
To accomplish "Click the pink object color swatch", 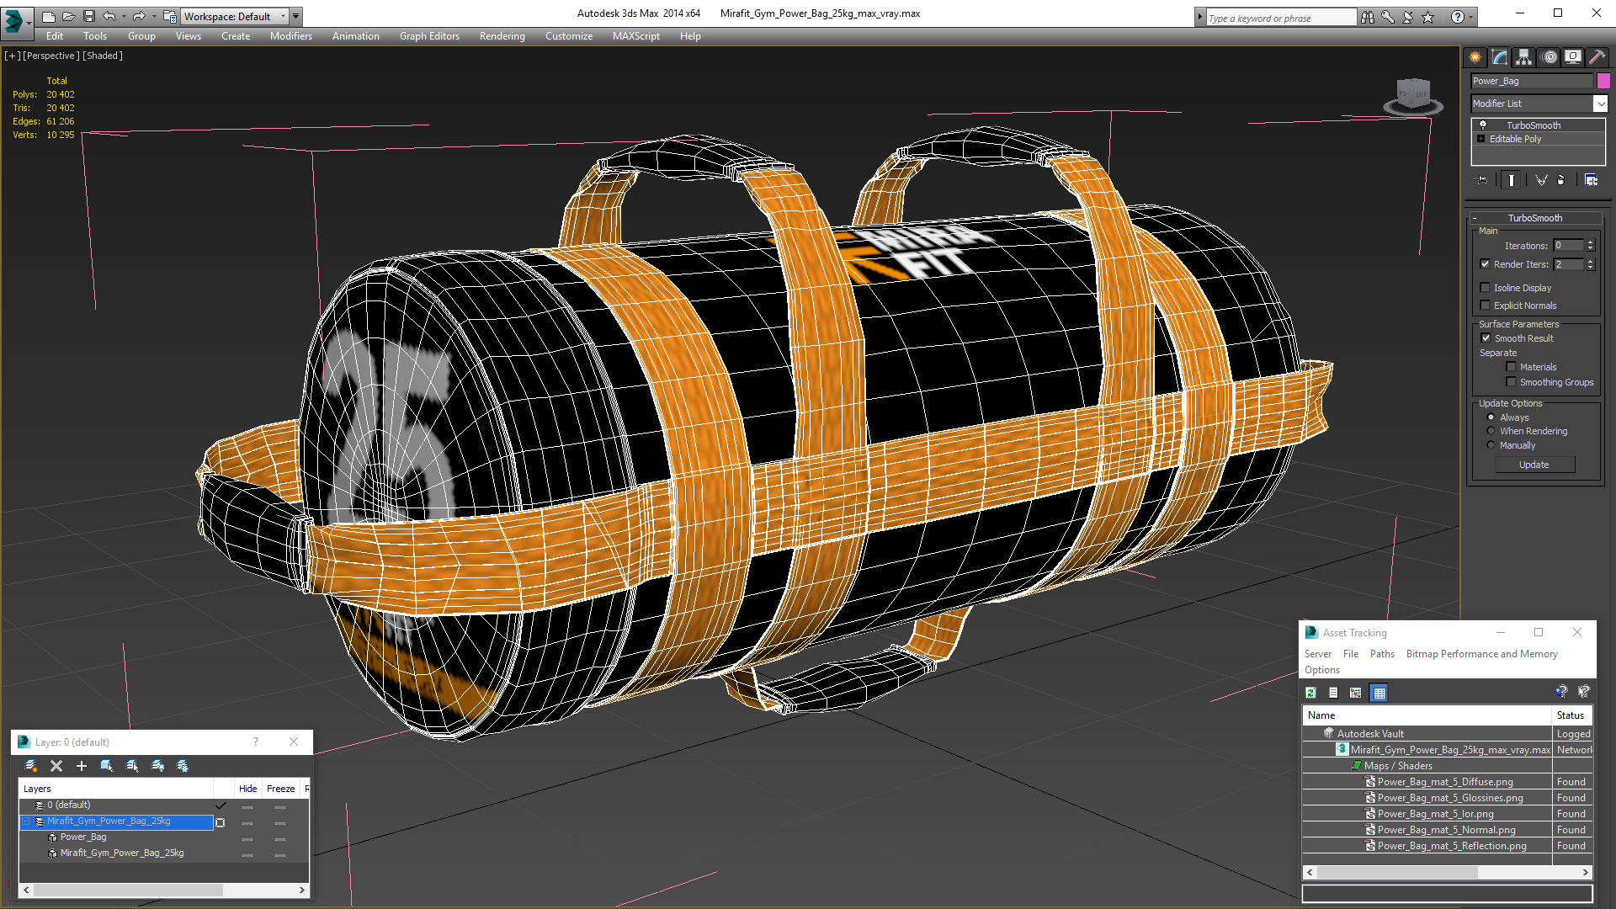I will click(x=1603, y=81).
